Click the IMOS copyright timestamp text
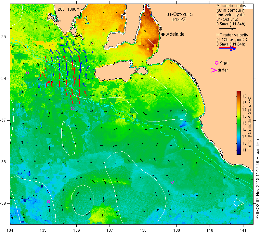The image size is (260, 234). coord(257,179)
